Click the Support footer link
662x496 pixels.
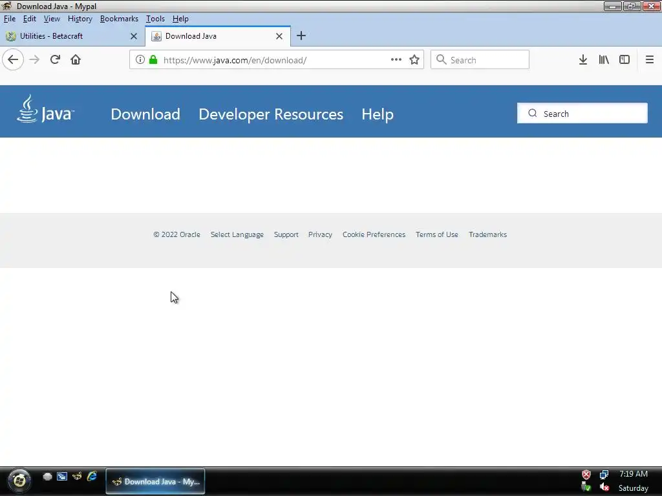pyautogui.click(x=286, y=234)
